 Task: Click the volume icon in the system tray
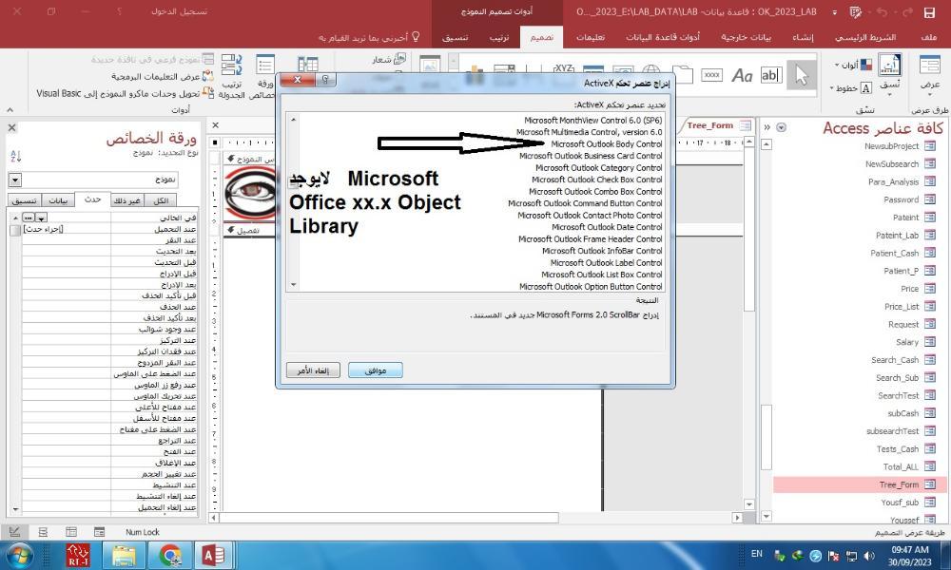click(869, 556)
